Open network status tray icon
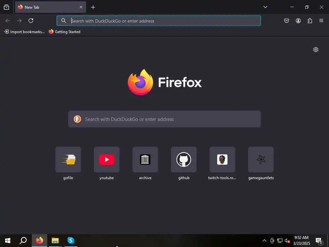329x247 pixels. [x=280, y=241]
